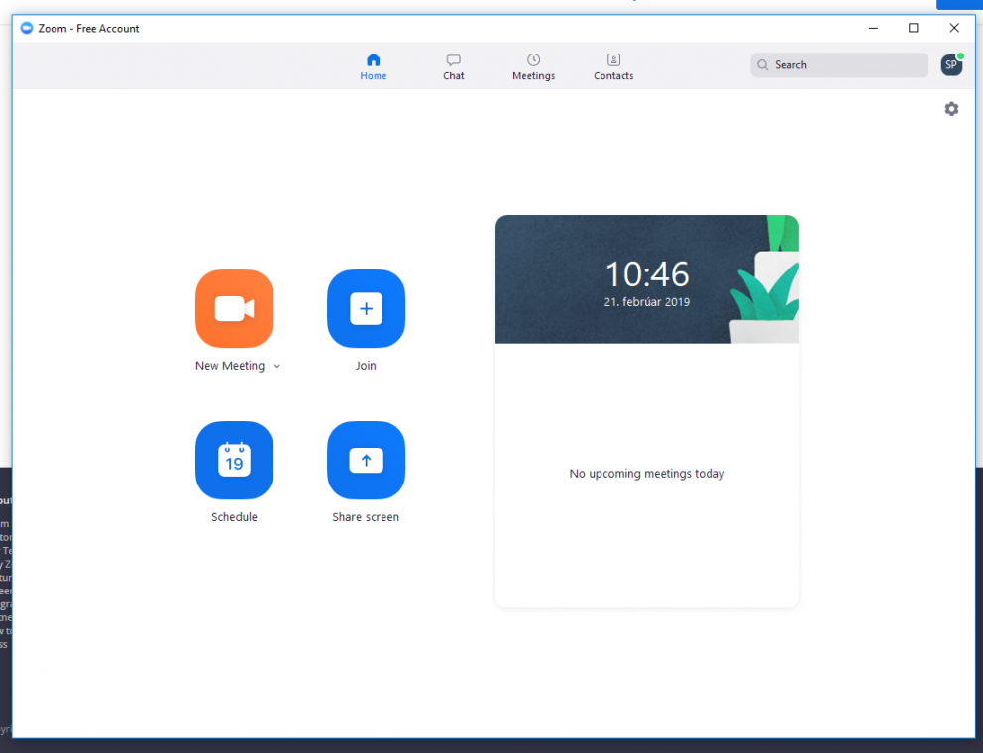Click the magnifier icon in the search box
The height and width of the screenshot is (753, 983).
point(763,65)
